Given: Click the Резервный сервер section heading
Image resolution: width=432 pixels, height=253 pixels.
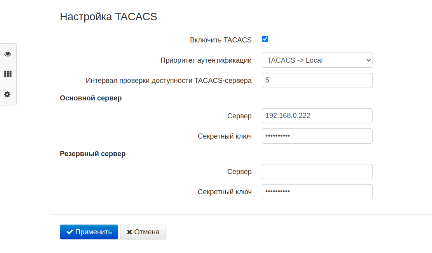Looking at the screenshot, I should click(x=92, y=154).
